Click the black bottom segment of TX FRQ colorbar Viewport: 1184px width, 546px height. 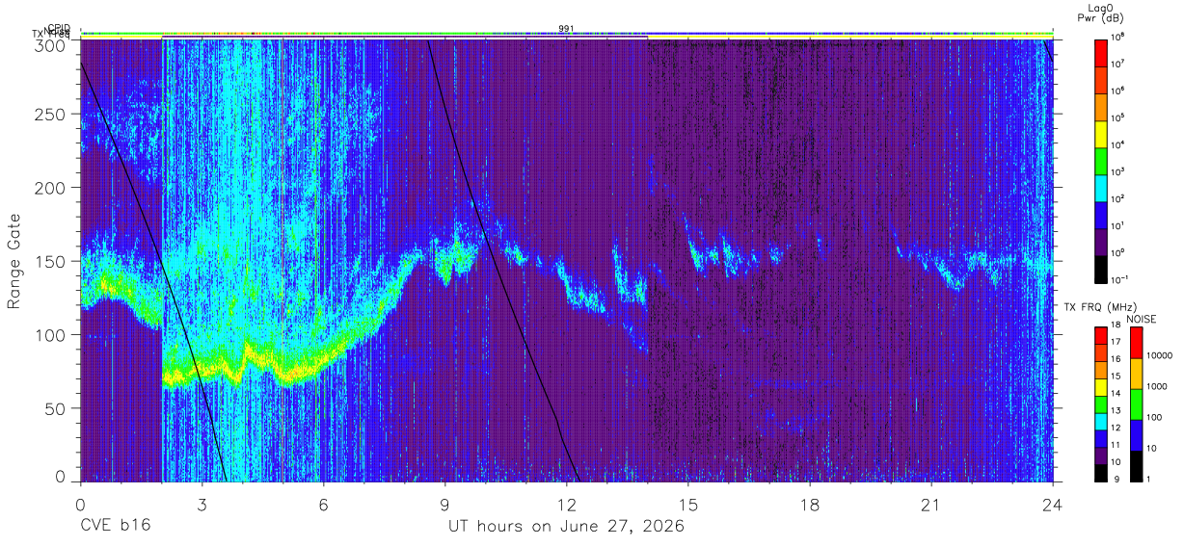(x=1100, y=471)
